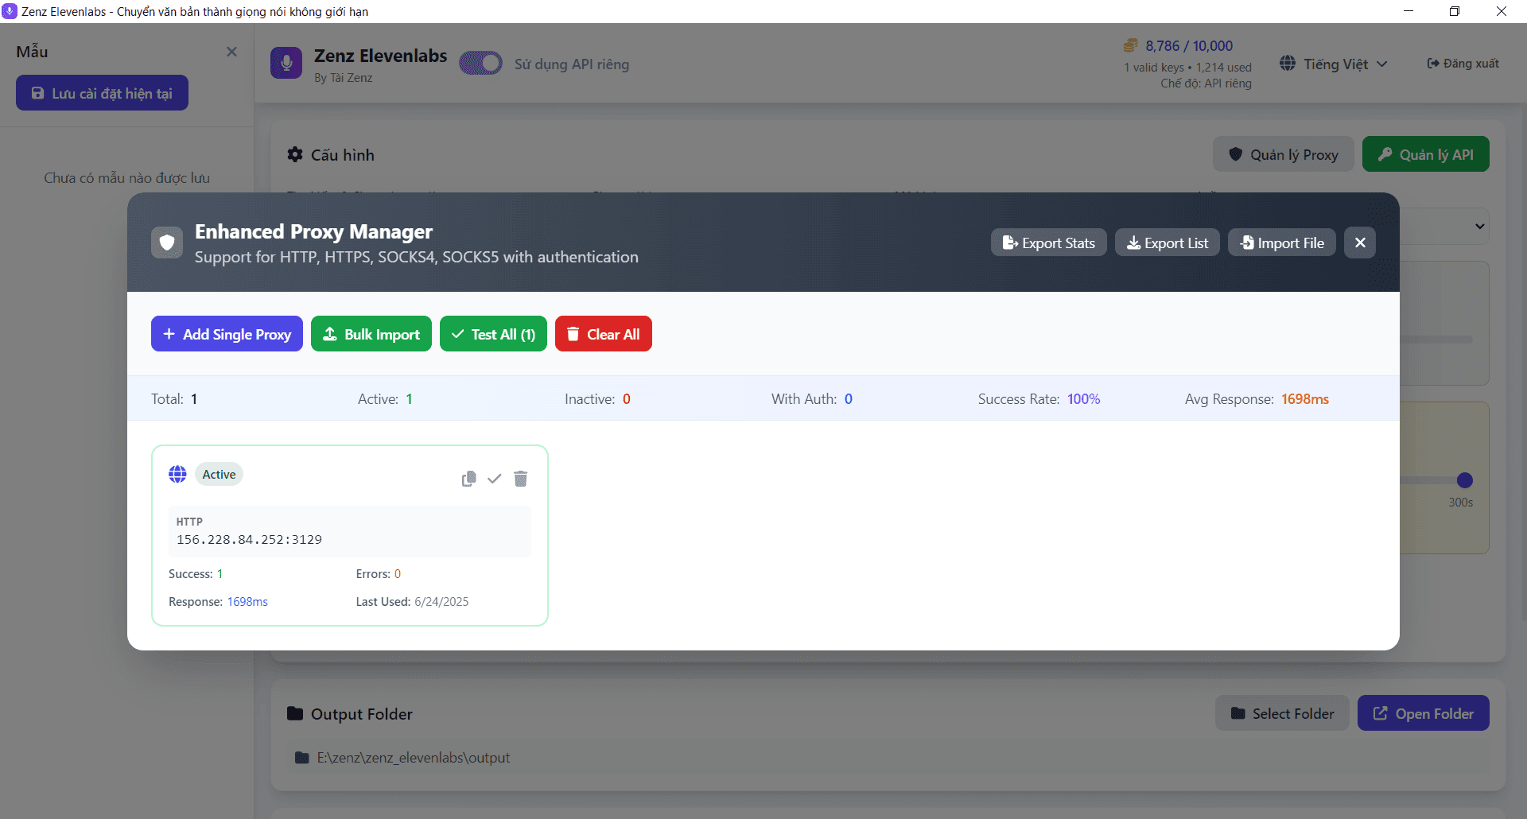This screenshot has width=1527, height=819.
Task: Click the output path E:\zenz\zenz_elevenlabs\output
Action: [414, 758]
